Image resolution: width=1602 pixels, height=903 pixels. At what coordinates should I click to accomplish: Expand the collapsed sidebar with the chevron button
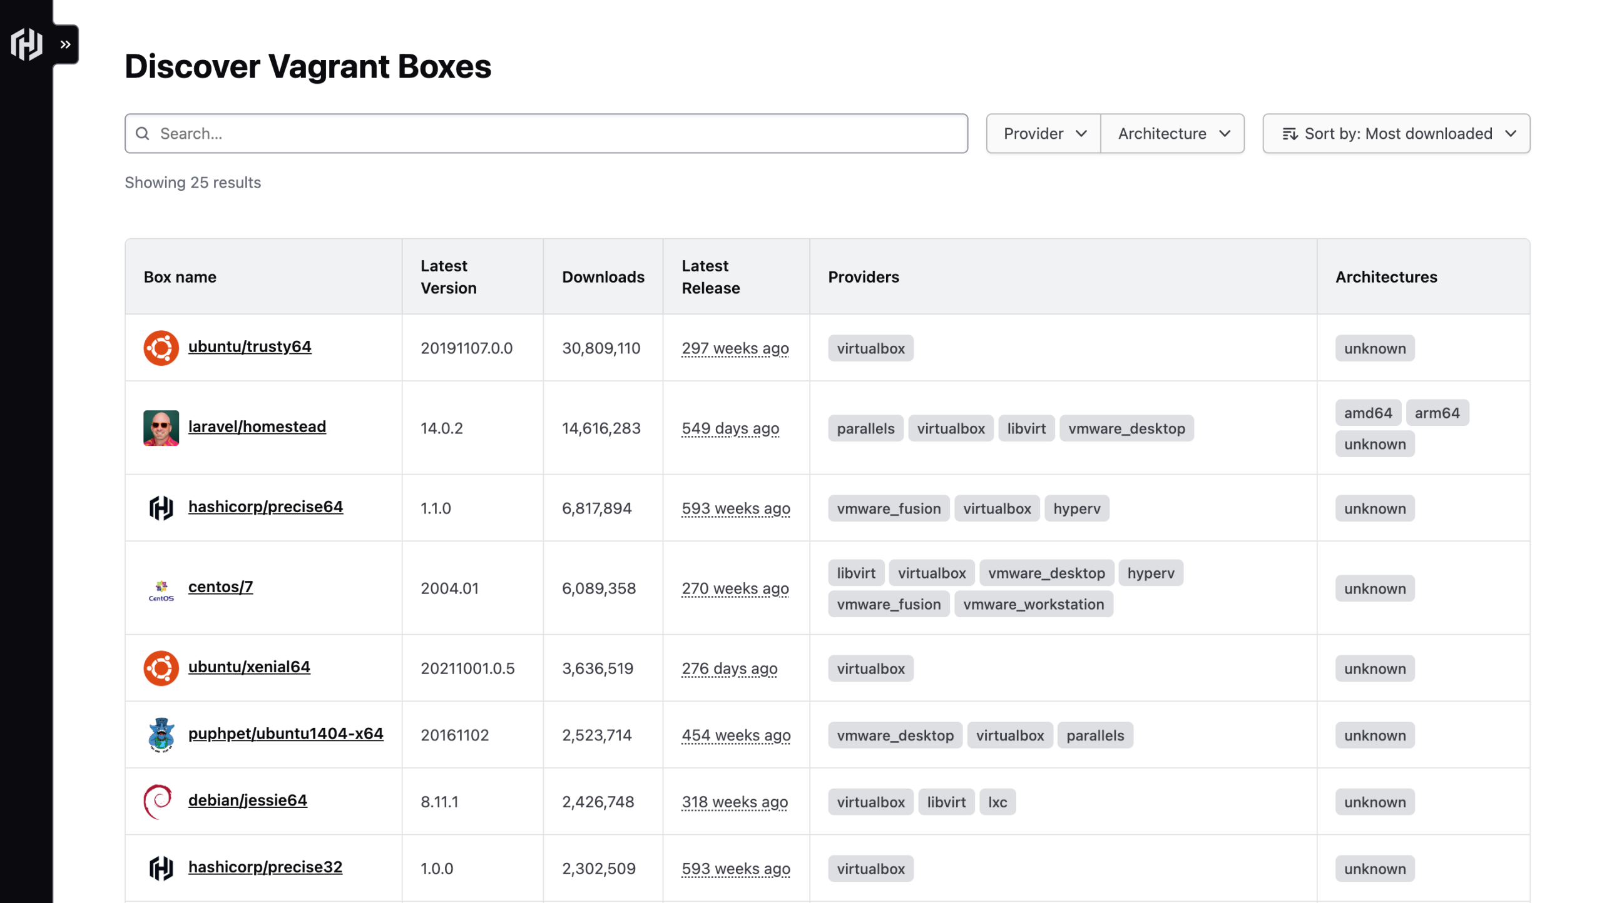click(64, 44)
